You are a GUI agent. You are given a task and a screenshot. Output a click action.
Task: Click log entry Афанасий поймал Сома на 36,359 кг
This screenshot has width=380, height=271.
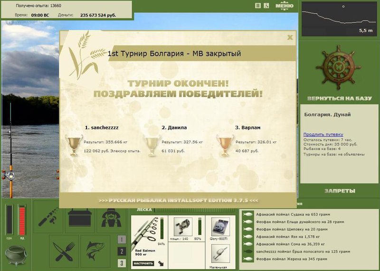[290, 244]
